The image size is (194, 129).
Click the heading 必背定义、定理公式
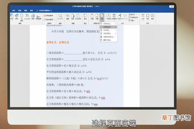(x=58, y=42)
